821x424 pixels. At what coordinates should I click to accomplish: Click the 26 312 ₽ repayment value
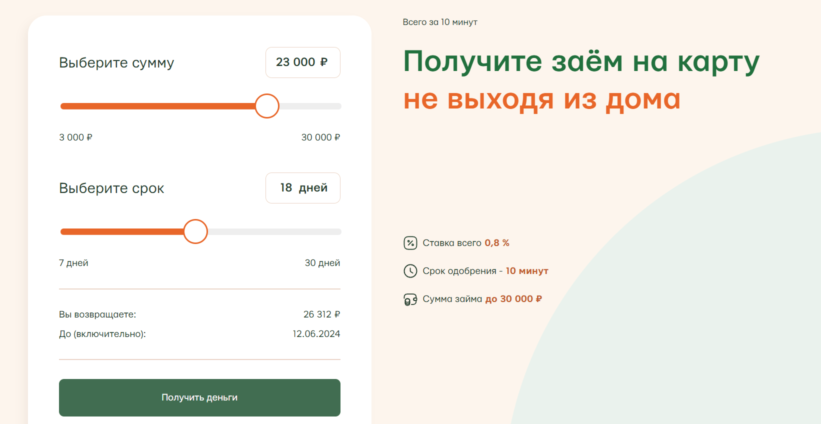tap(321, 314)
